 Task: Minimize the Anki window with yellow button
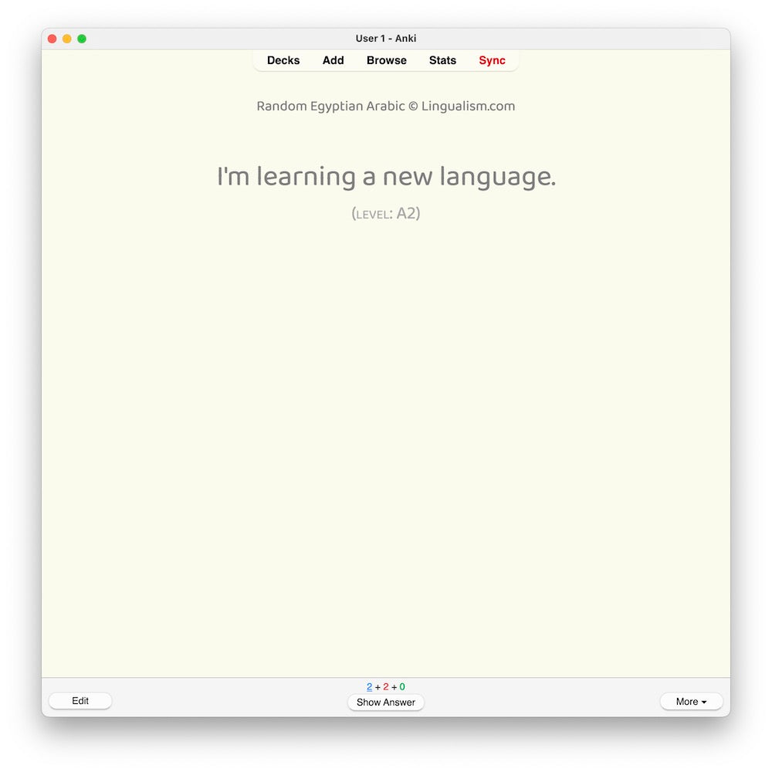[x=67, y=39]
